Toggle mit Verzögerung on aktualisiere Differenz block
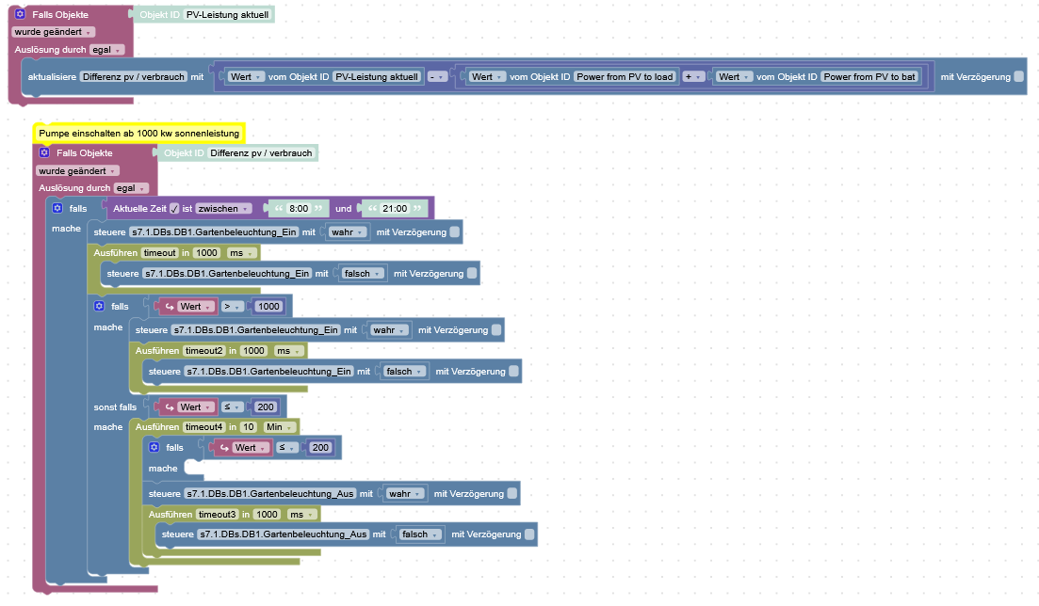This screenshot has width=1039, height=606. click(x=1019, y=76)
